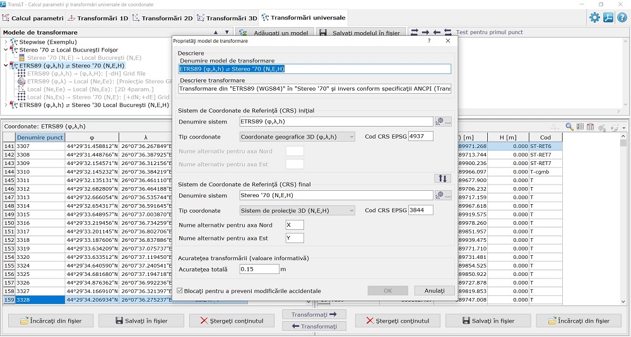Click the right arrow test icon
Screen dimensions: 631x337
click(425, 33)
